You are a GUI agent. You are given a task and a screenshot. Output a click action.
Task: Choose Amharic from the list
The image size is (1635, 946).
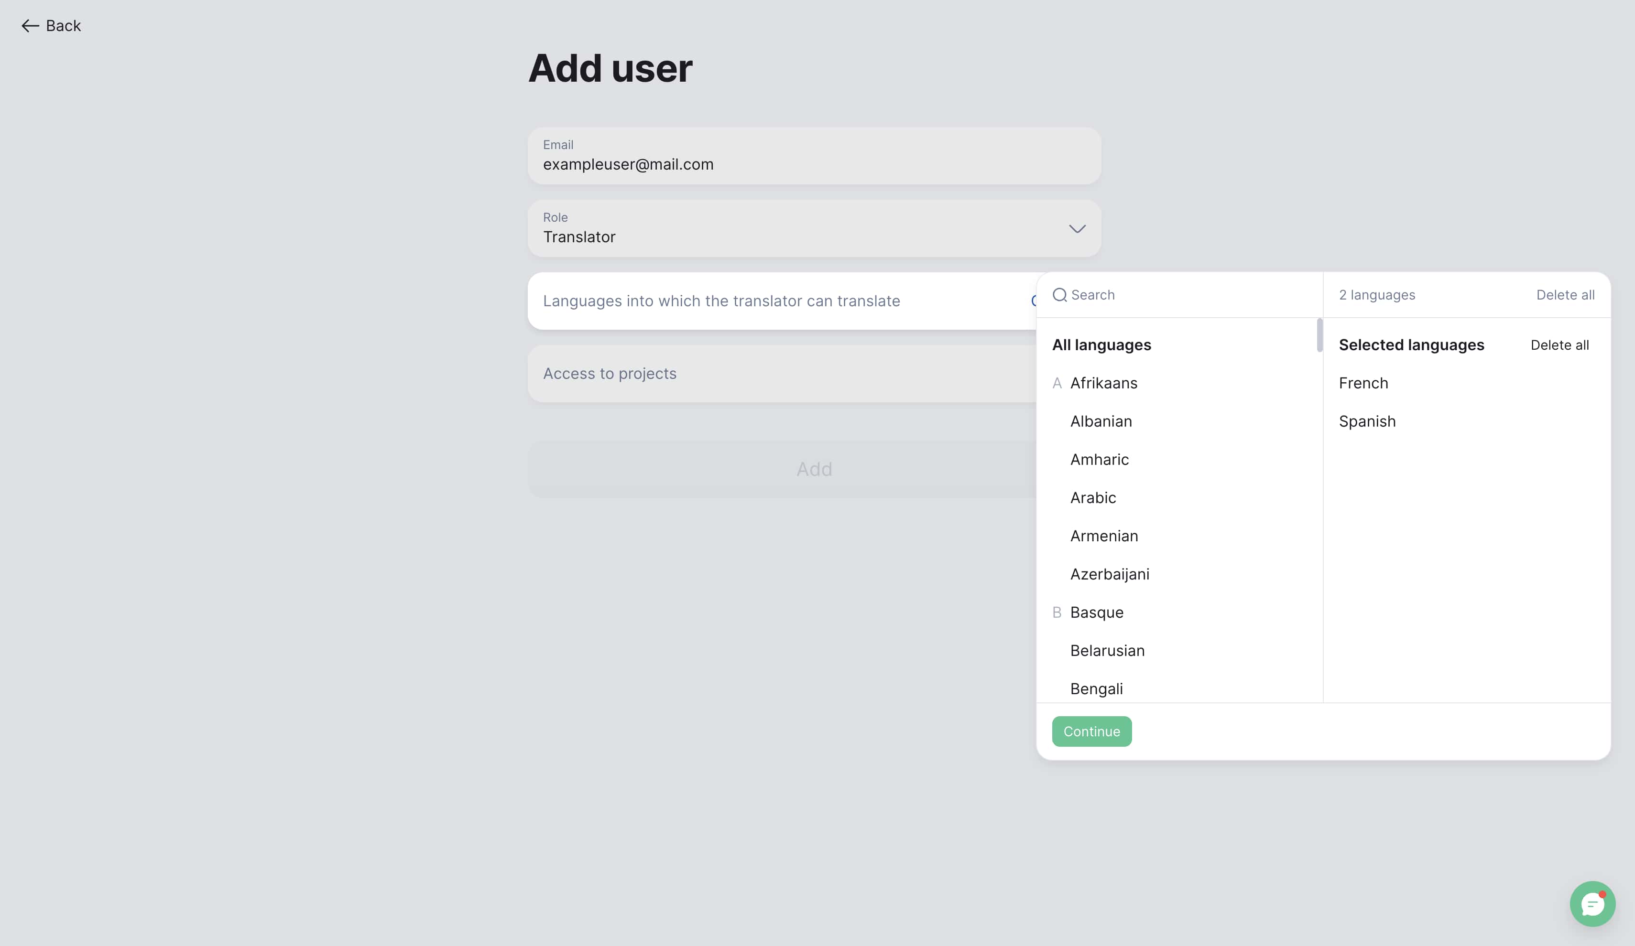(x=1099, y=460)
